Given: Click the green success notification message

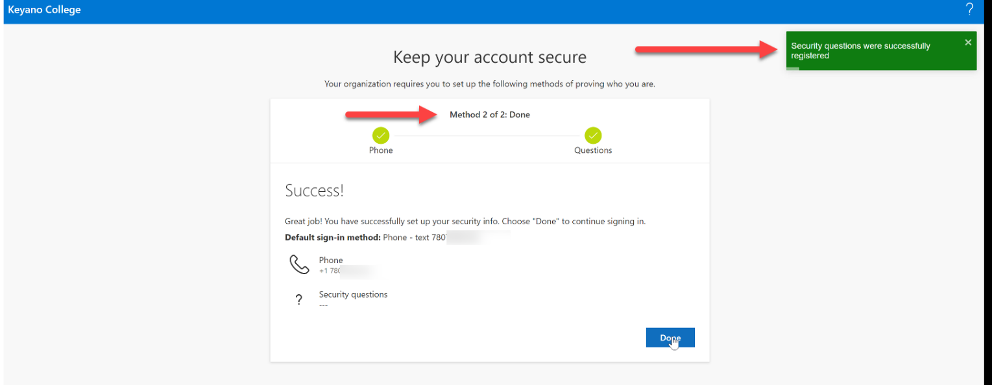Looking at the screenshot, I should [x=860, y=51].
